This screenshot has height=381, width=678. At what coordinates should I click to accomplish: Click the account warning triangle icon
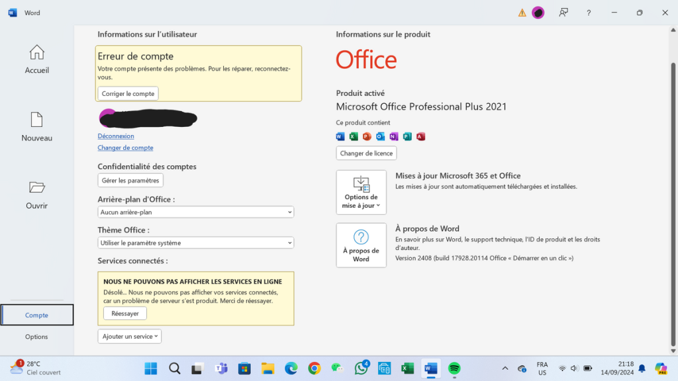(522, 13)
